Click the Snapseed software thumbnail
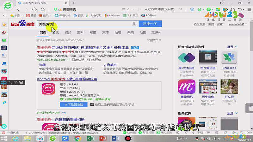Viewport: 253px width, 142px height. [229, 58]
